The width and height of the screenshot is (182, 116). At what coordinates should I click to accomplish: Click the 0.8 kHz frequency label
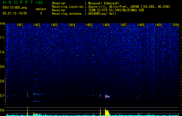click(x=2, y=81)
